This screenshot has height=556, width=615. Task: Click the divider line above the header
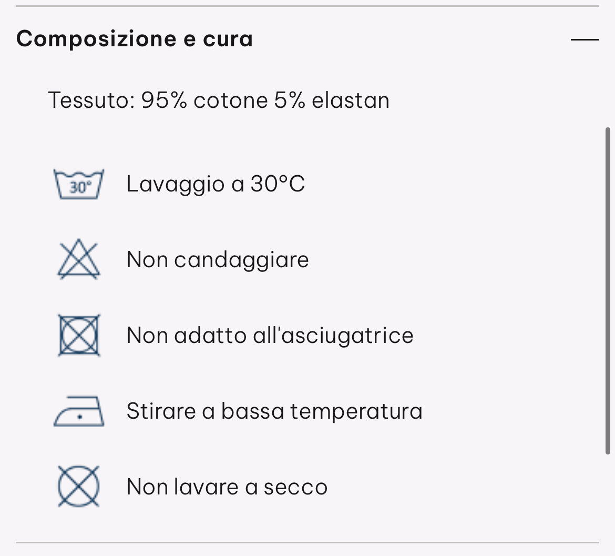point(307,6)
